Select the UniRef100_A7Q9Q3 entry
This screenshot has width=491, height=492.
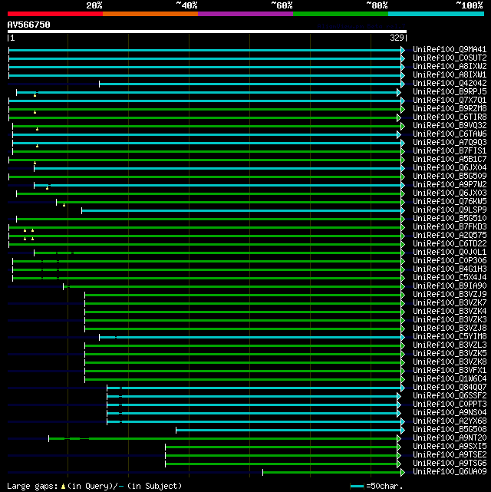pyautogui.click(x=450, y=142)
